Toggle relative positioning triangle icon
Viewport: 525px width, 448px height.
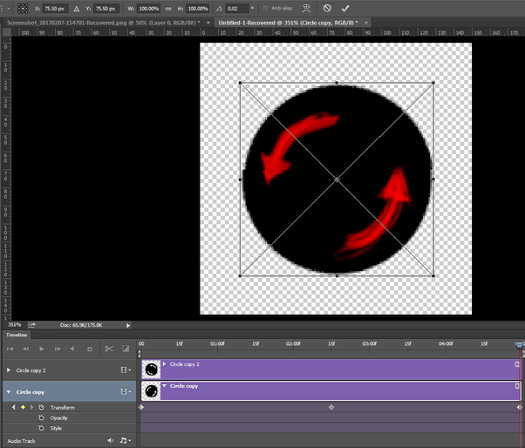point(77,8)
